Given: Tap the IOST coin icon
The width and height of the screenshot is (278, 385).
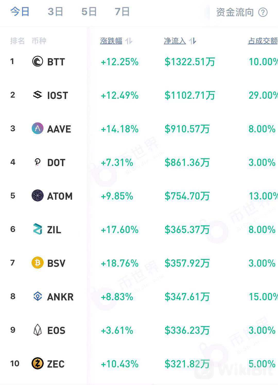Looking at the screenshot, I should 38,95.
